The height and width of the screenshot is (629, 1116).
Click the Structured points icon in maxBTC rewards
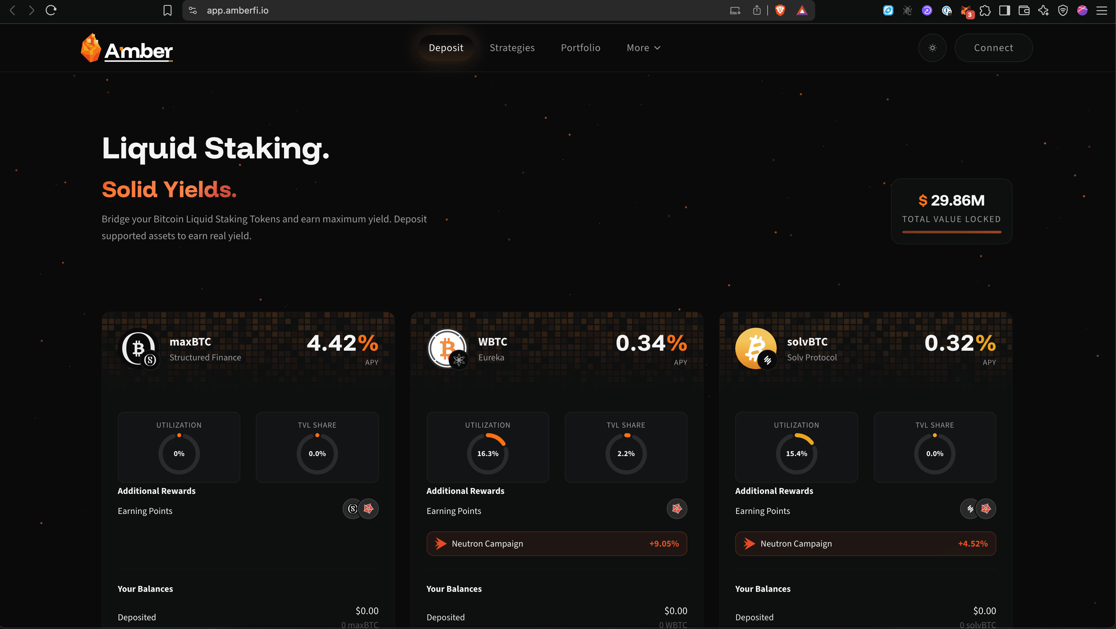click(353, 509)
